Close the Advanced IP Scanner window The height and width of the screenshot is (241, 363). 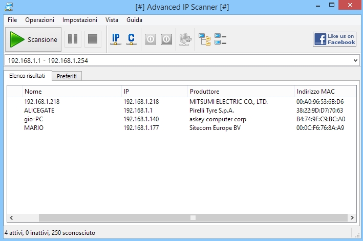(x=350, y=5)
